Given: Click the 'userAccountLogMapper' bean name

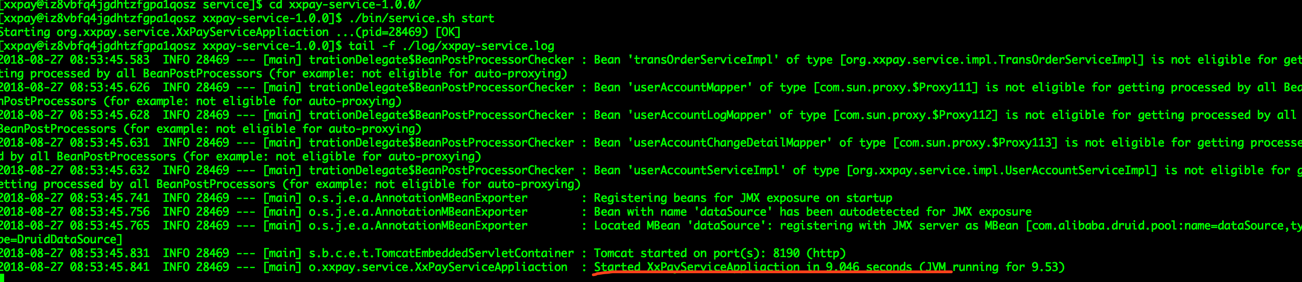Looking at the screenshot, I should 700,115.
